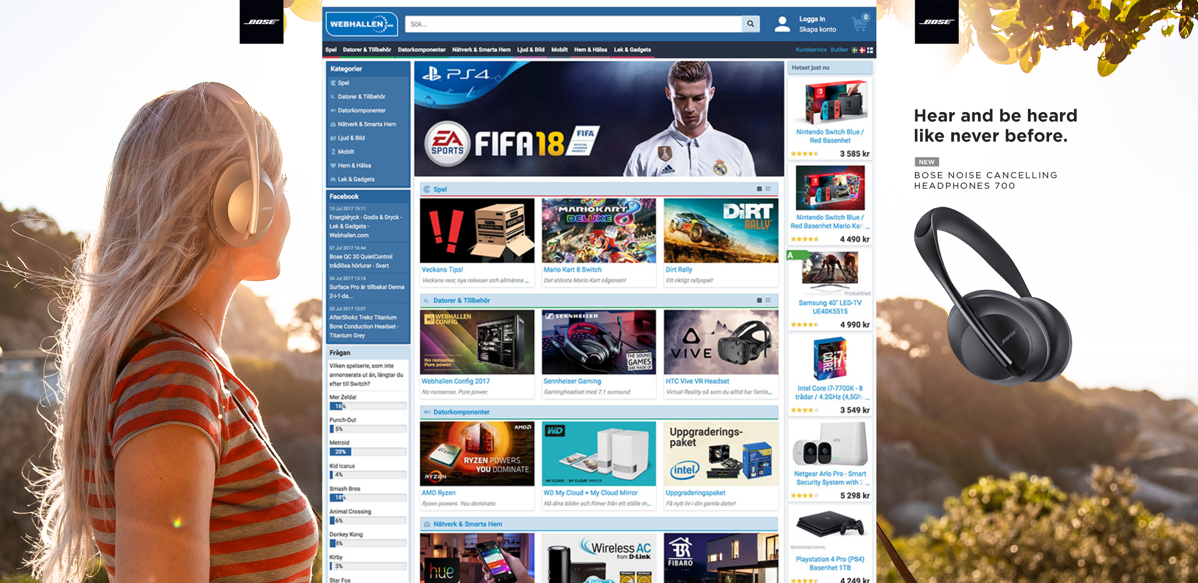Viewport: 1198px width, 583px height.
Task: Click the Datorer & Tillbehör sidebar icon
Action: coord(333,97)
